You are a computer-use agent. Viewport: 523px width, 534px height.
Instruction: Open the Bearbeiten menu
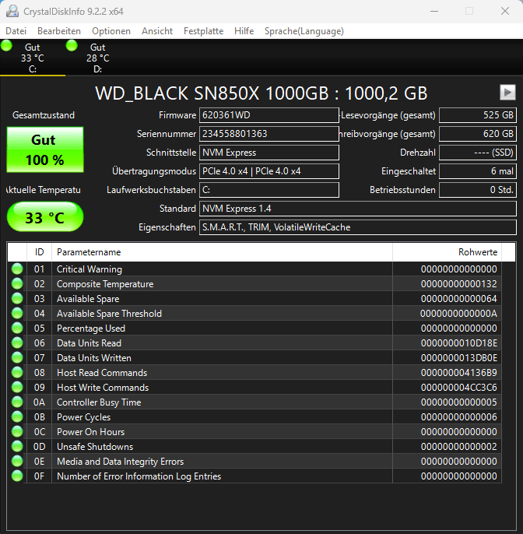tap(59, 31)
